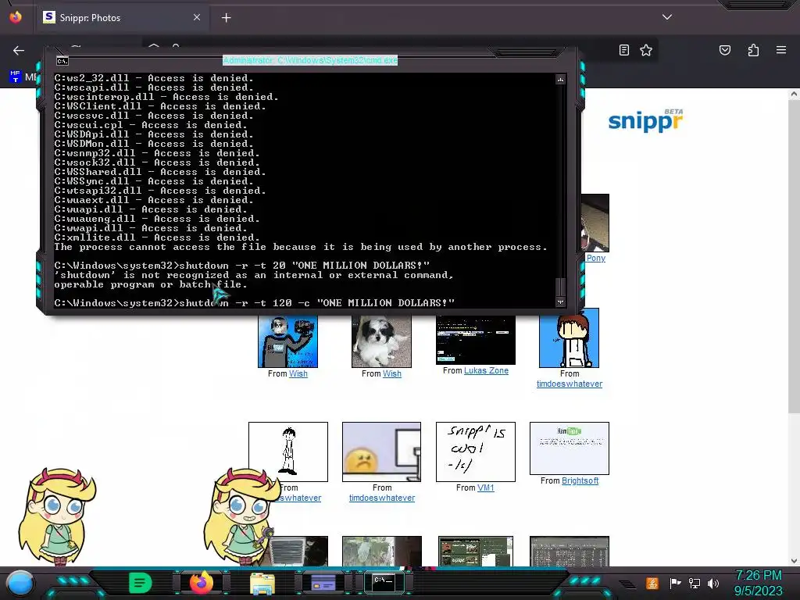Click the page scrollbar down arrow
Screen dimensions: 800x600
[x=794, y=561]
